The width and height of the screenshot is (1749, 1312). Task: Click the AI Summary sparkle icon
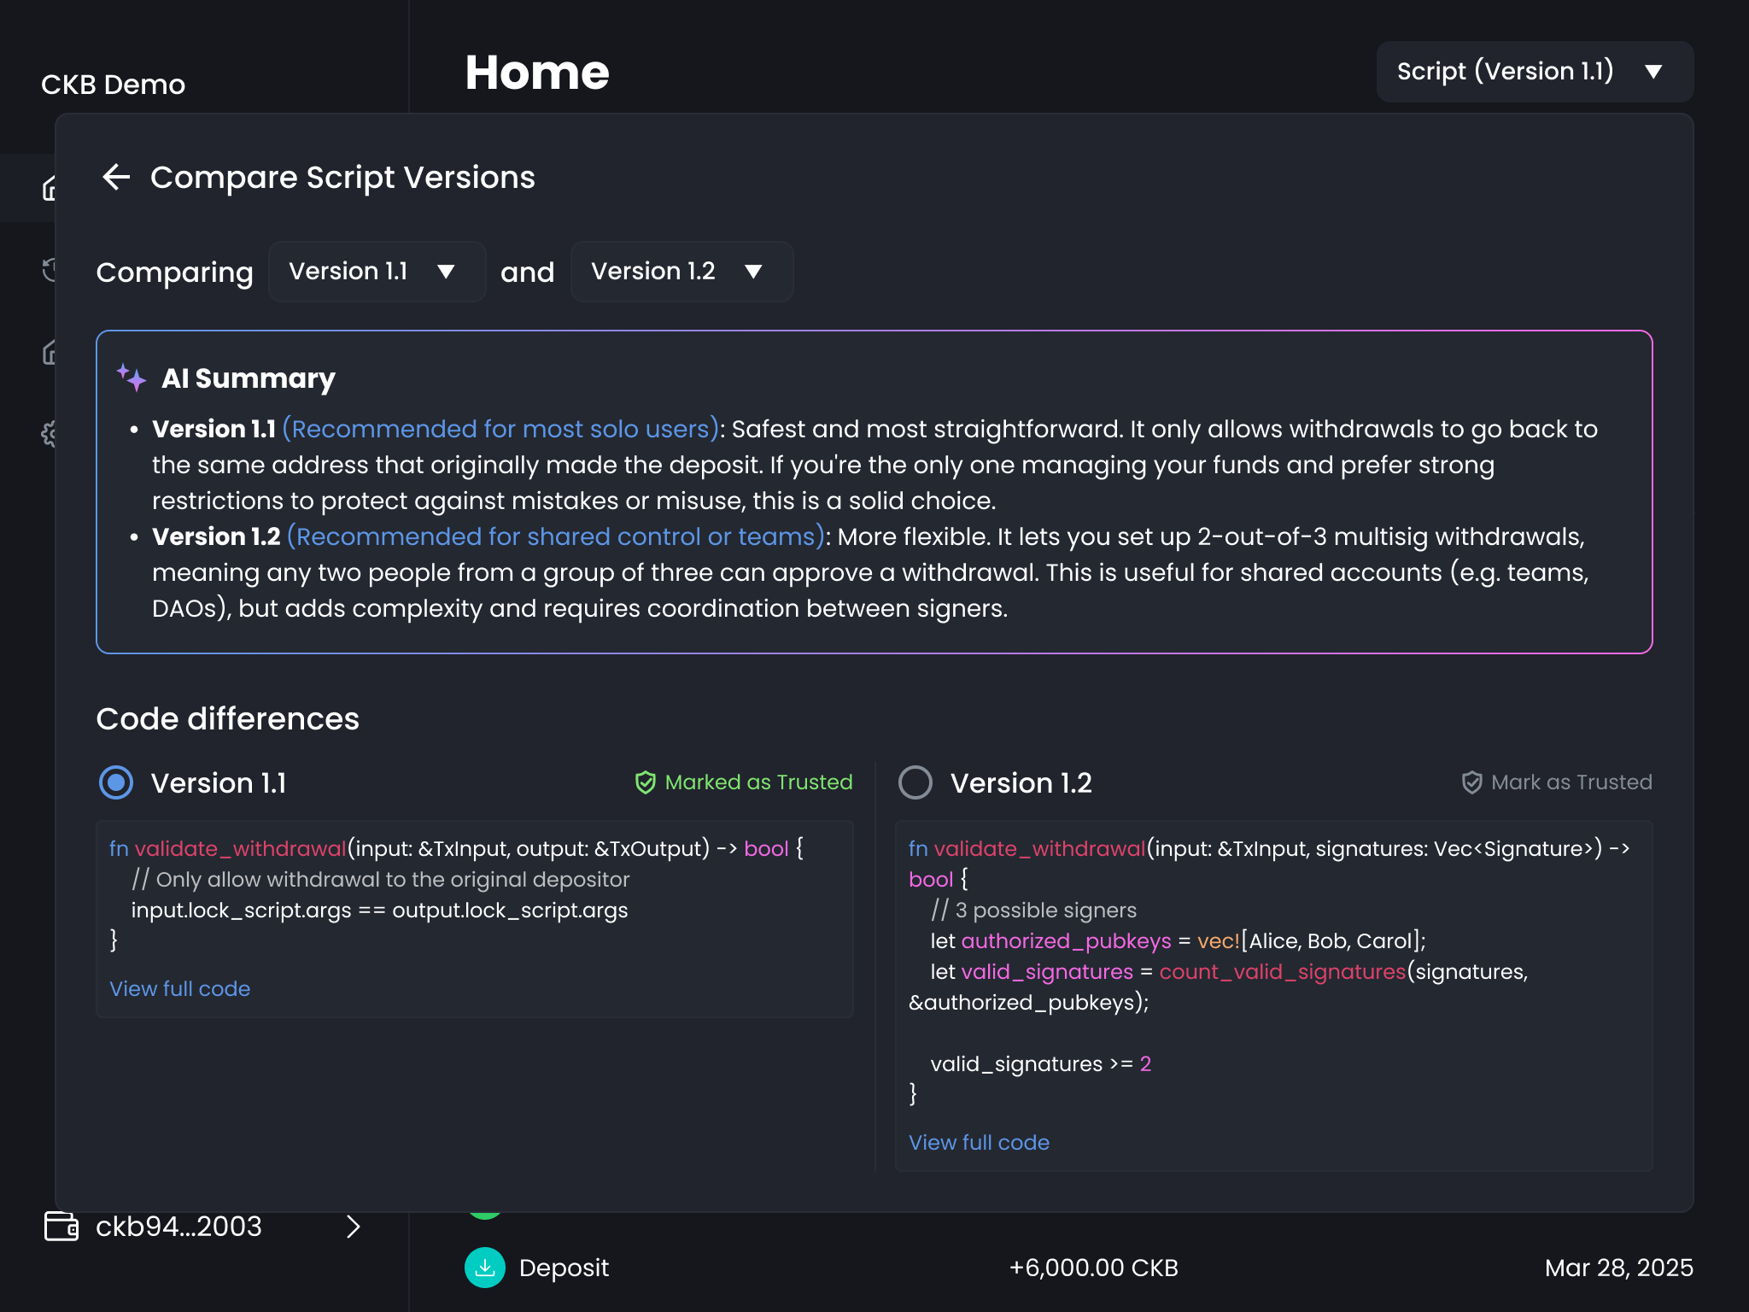click(132, 378)
